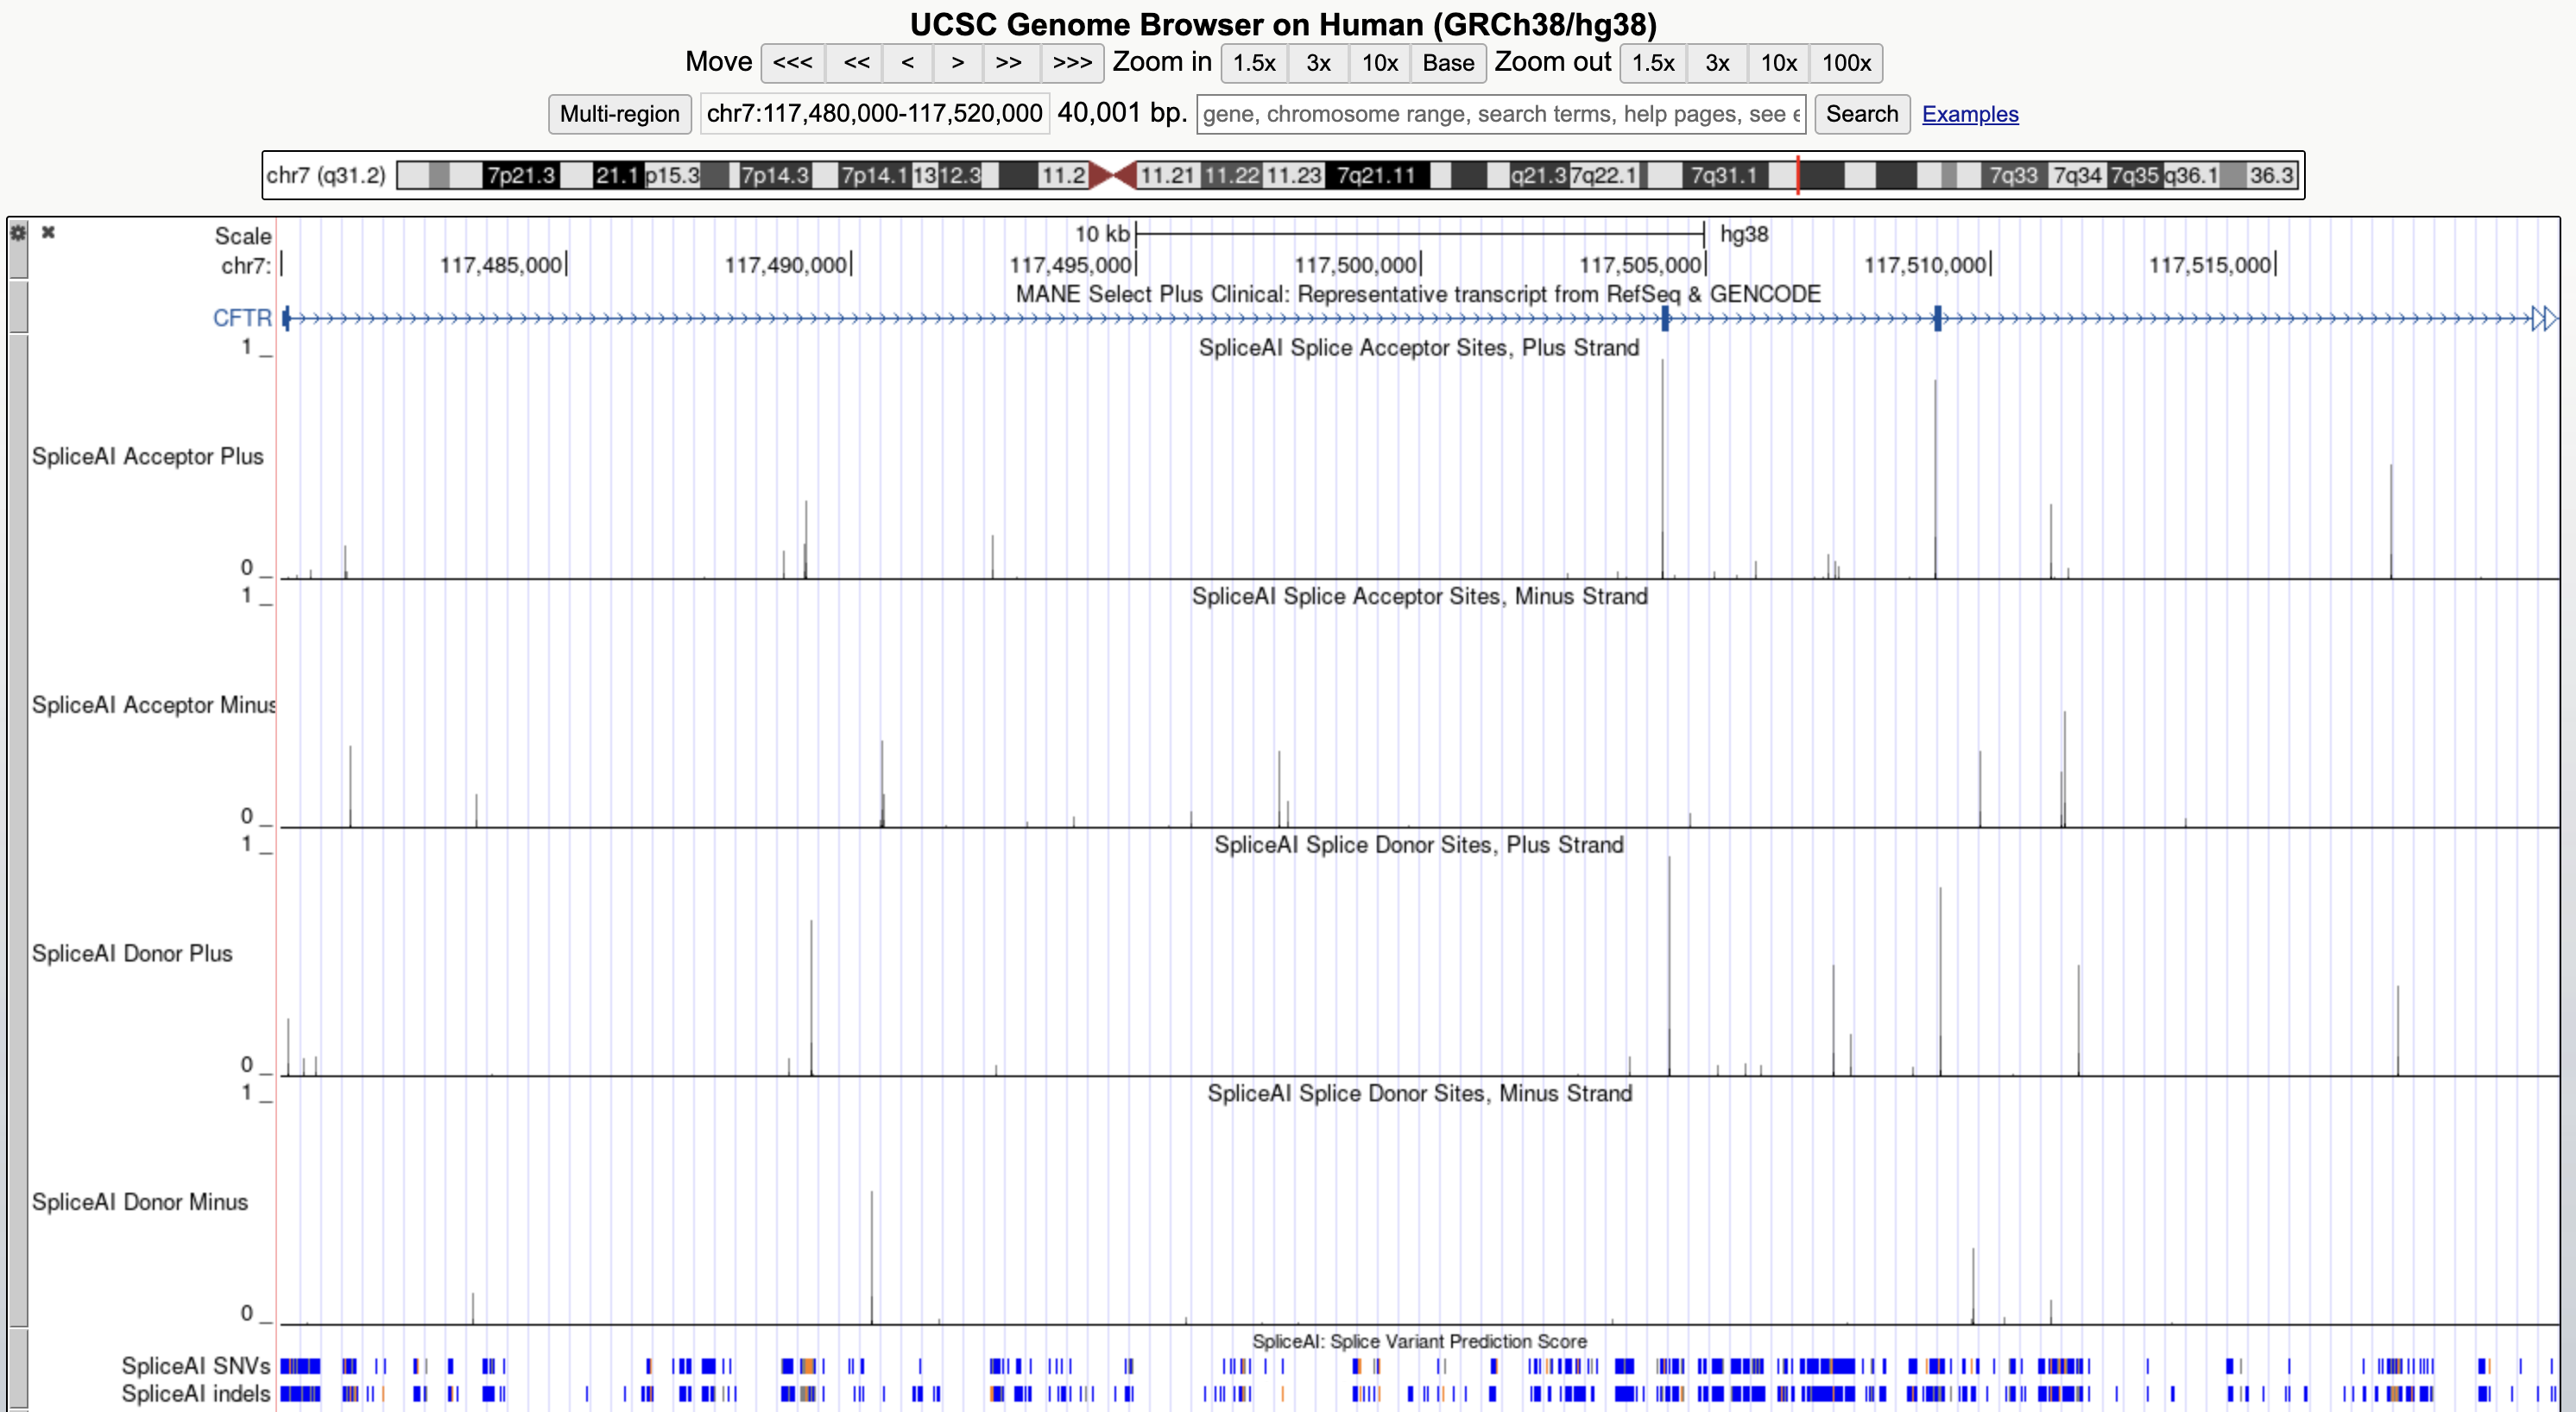The height and width of the screenshot is (1412, 2576).
Task: Click the Search button
Action: (1861, 113)
